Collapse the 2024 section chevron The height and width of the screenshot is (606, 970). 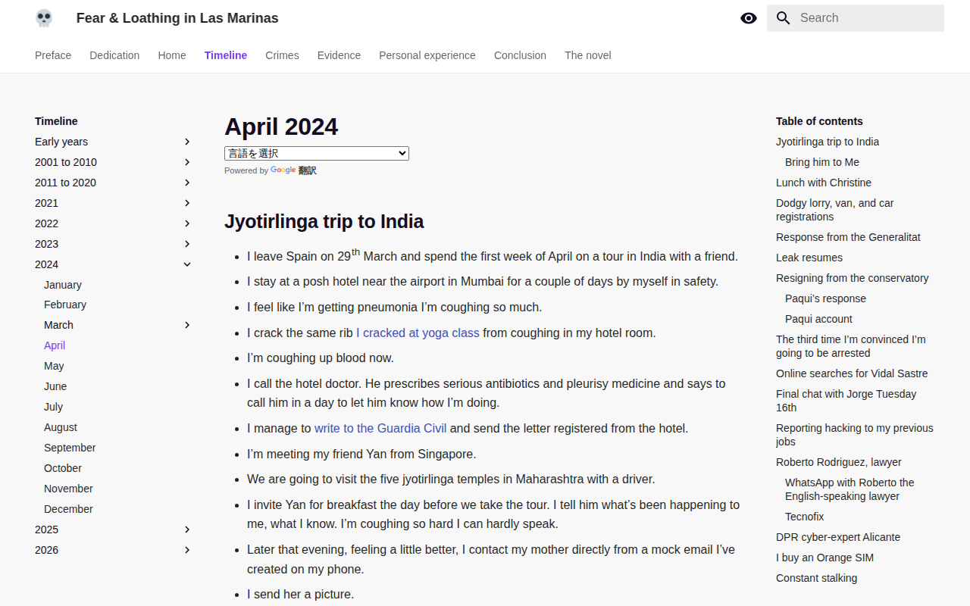187,264
